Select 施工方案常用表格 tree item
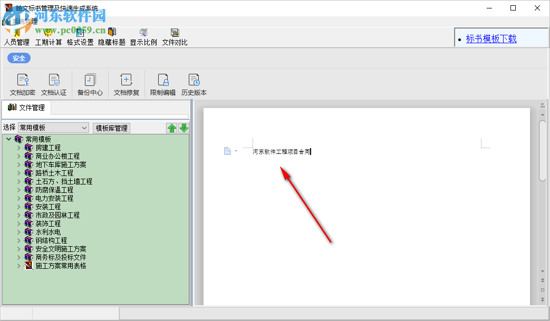The width and height of the screenshot is (550, 321). tap(61, 266)
